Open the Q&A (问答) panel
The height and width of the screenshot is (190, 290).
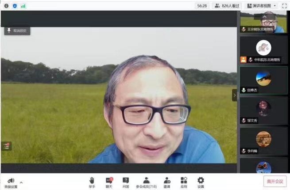(x=126, y=181)
